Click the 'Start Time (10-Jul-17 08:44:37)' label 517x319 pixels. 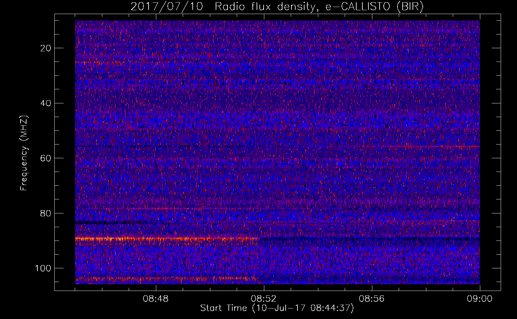point(277,308)
